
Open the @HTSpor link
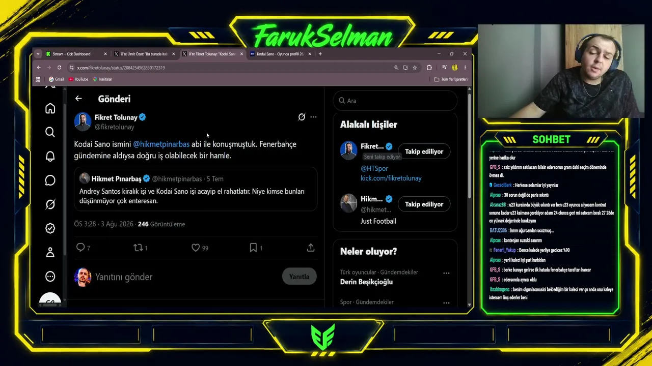point(374,168)
